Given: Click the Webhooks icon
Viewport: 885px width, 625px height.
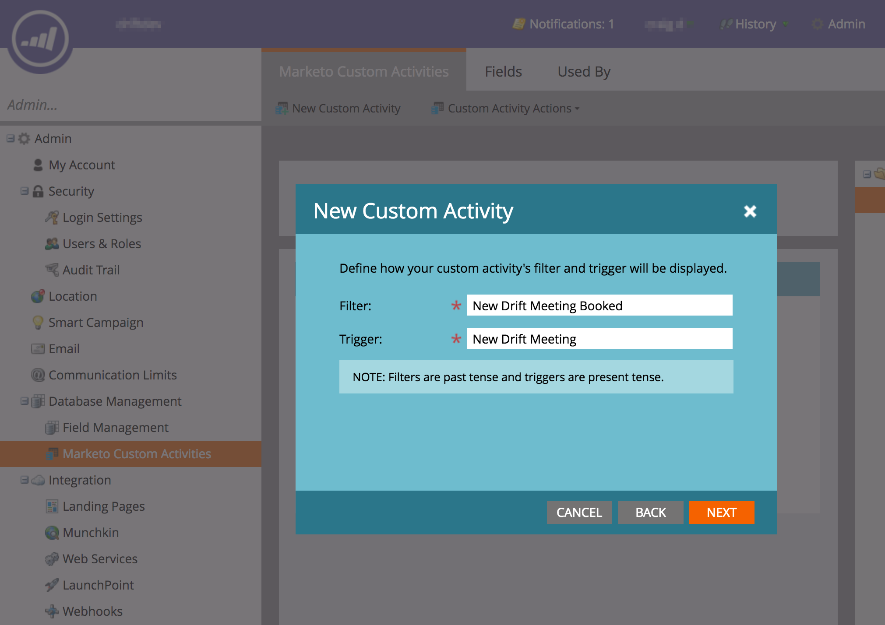Looking at the screenshot, I should click(x=52, y=611).
